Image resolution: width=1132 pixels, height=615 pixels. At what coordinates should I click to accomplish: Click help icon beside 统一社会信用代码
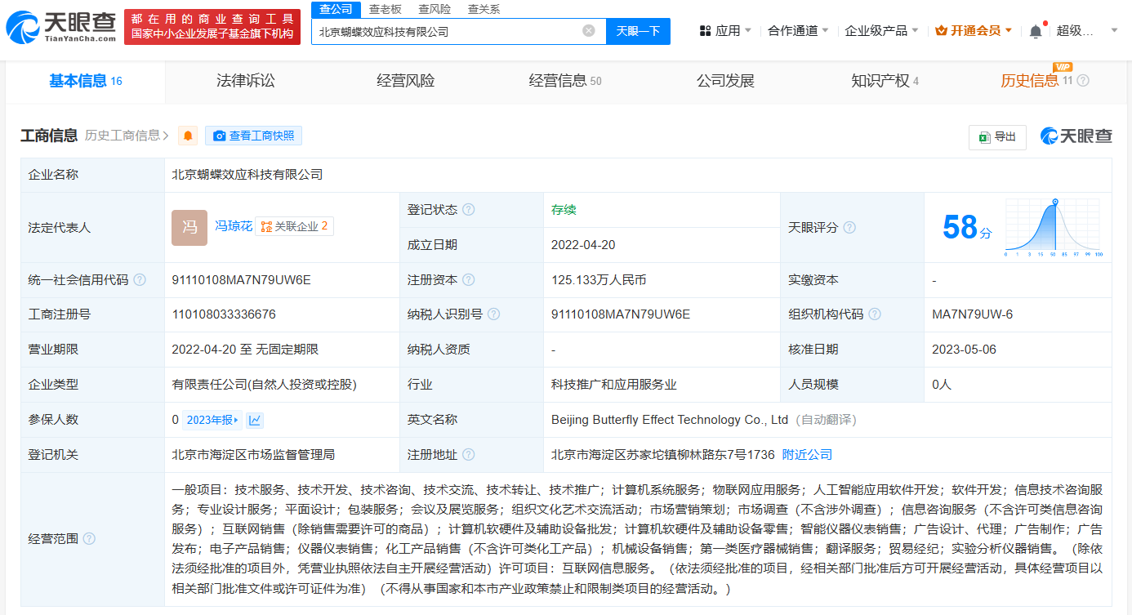click(x=140, y=280)
